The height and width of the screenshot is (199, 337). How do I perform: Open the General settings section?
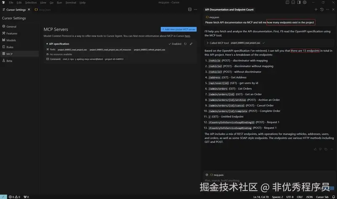(x=9, y=26)
